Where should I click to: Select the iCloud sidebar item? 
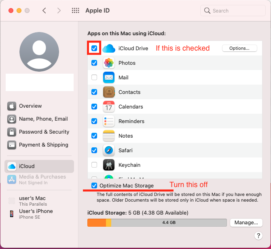39,166
